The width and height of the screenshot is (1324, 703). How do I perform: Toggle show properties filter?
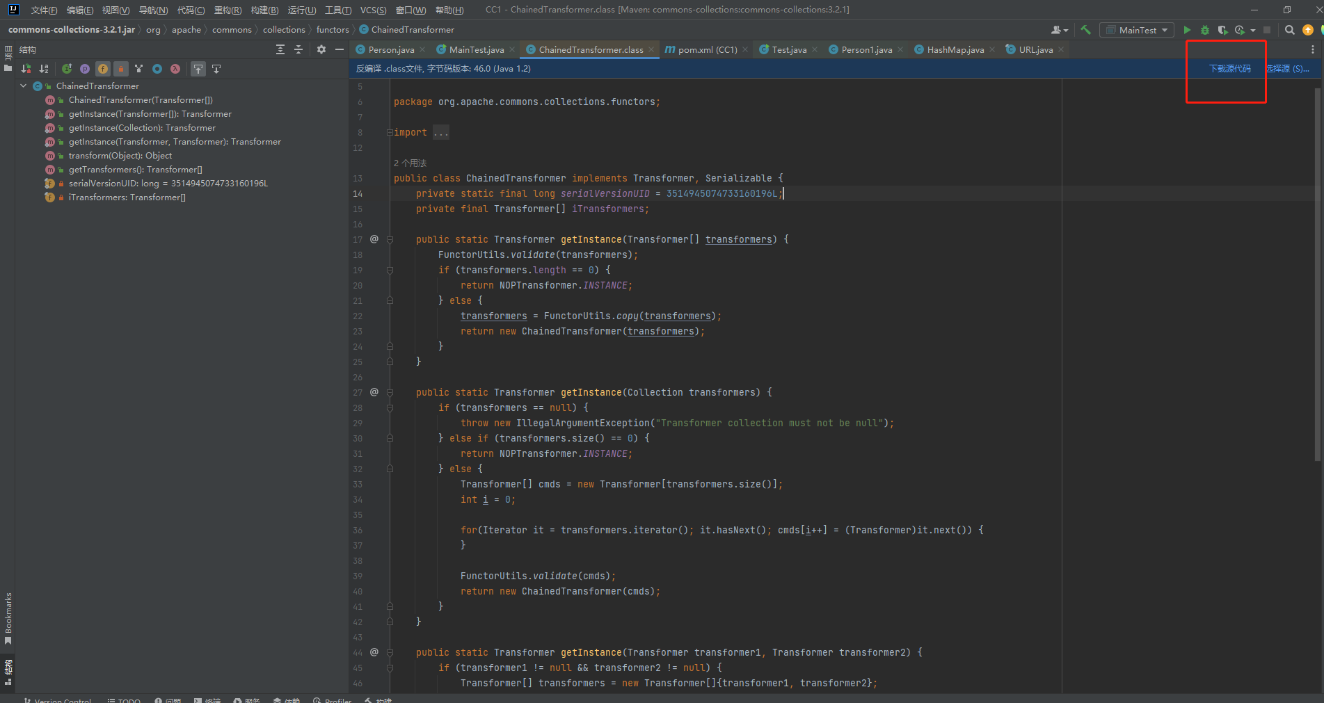[85, 69]
